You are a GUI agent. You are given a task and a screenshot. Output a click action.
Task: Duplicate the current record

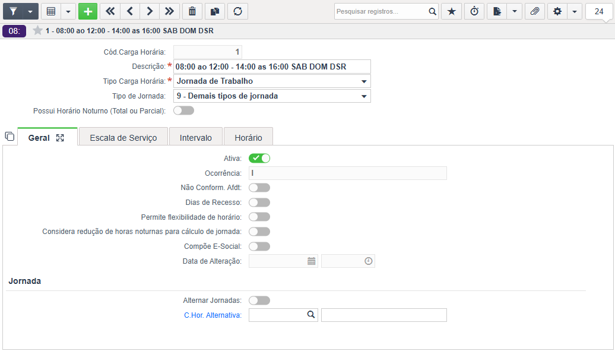pos(215,11)
